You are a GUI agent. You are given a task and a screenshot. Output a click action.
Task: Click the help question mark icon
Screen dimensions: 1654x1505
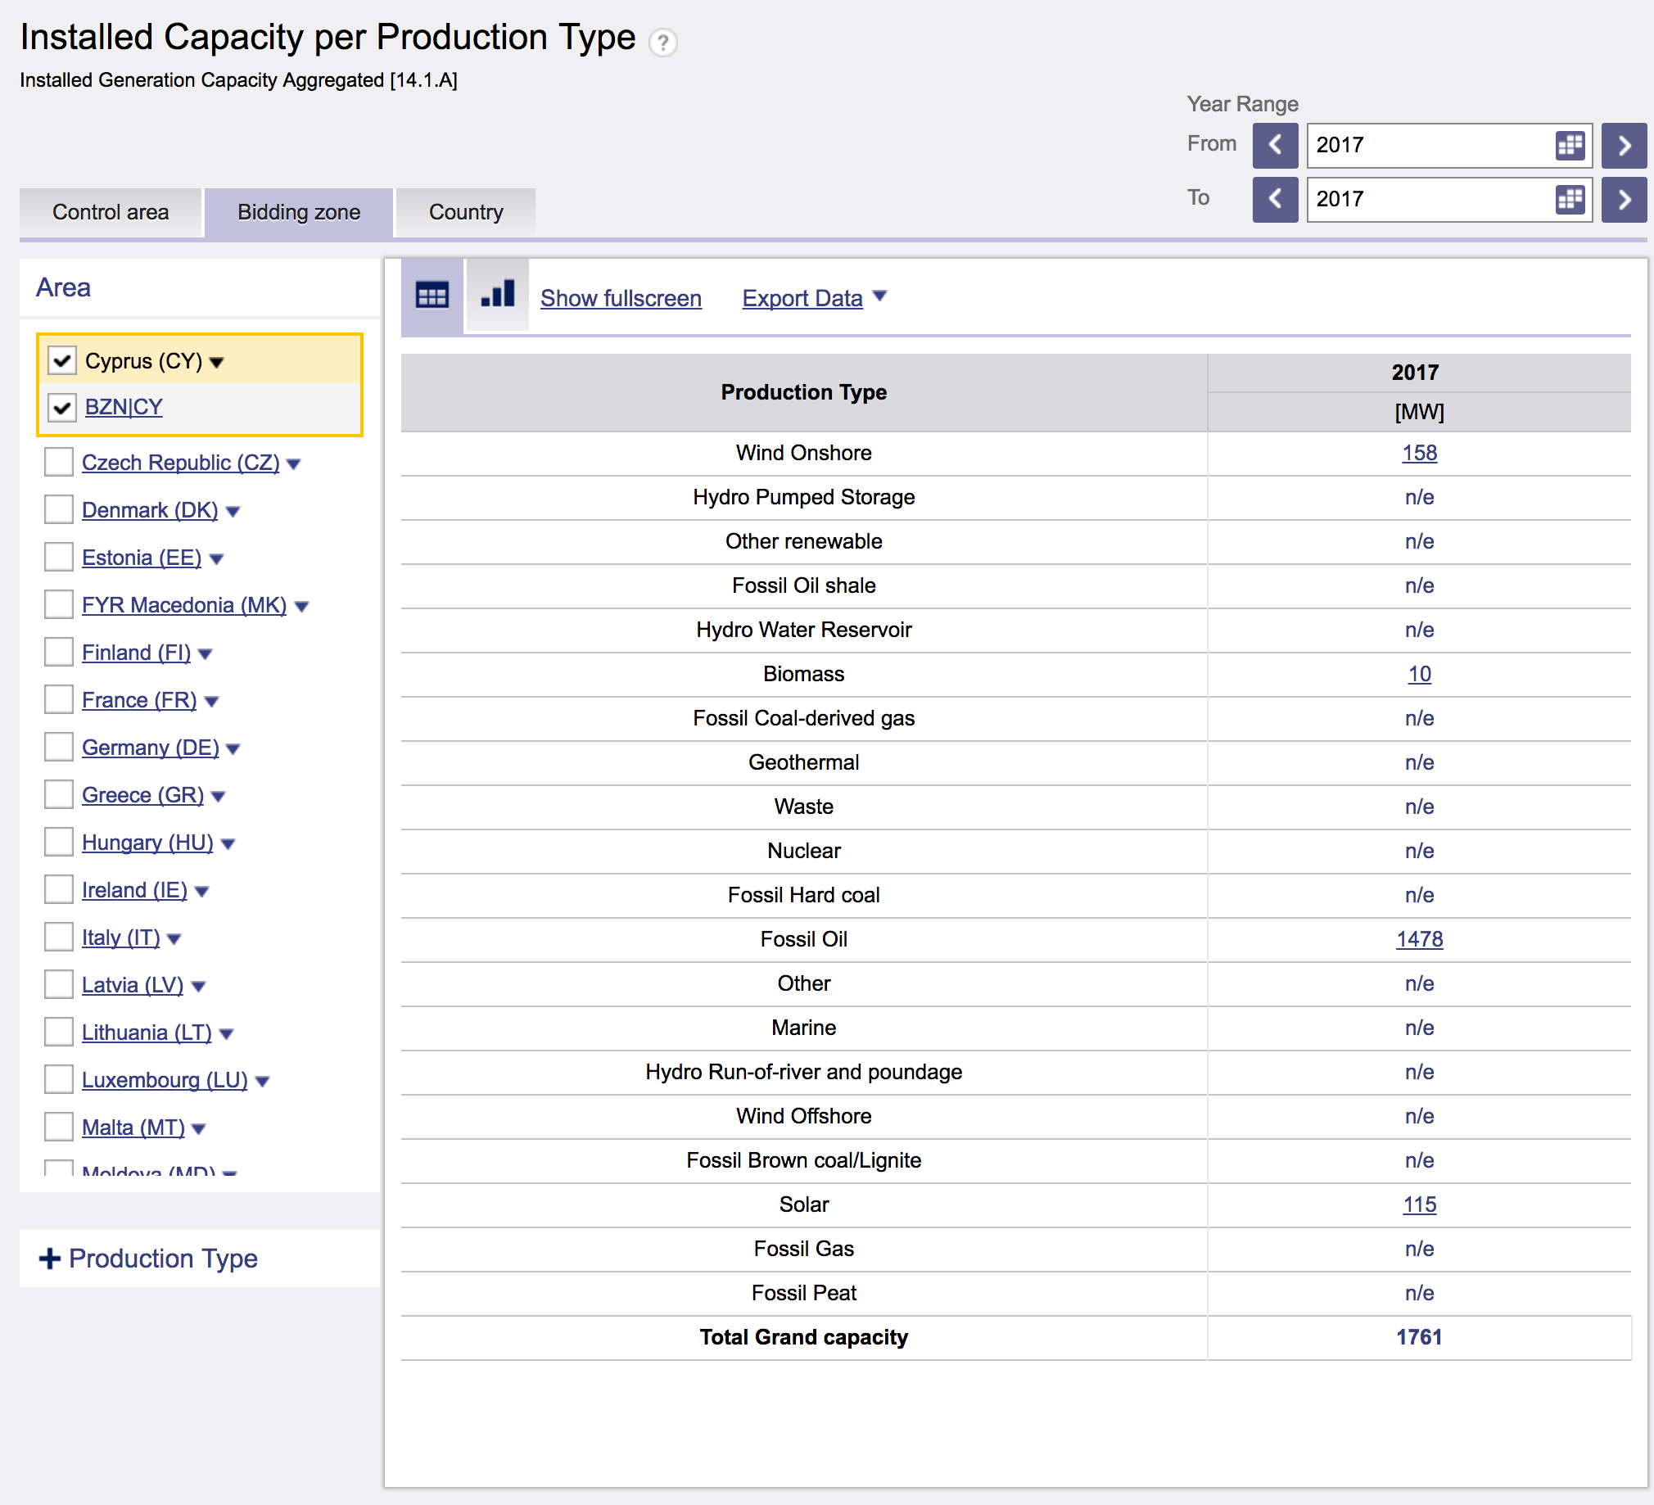pyautogui.click(x=662, y=42)
